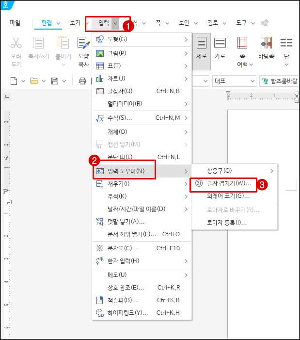Open Memo 메모(U) submenu
Screen dimensions: 300x340
(142, 275)
